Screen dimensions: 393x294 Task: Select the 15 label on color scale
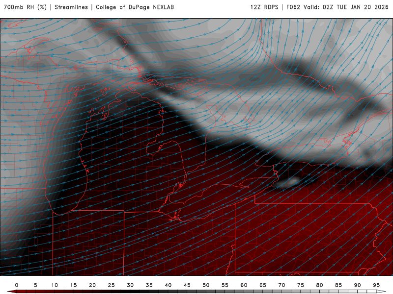click(x=73, y=285)
